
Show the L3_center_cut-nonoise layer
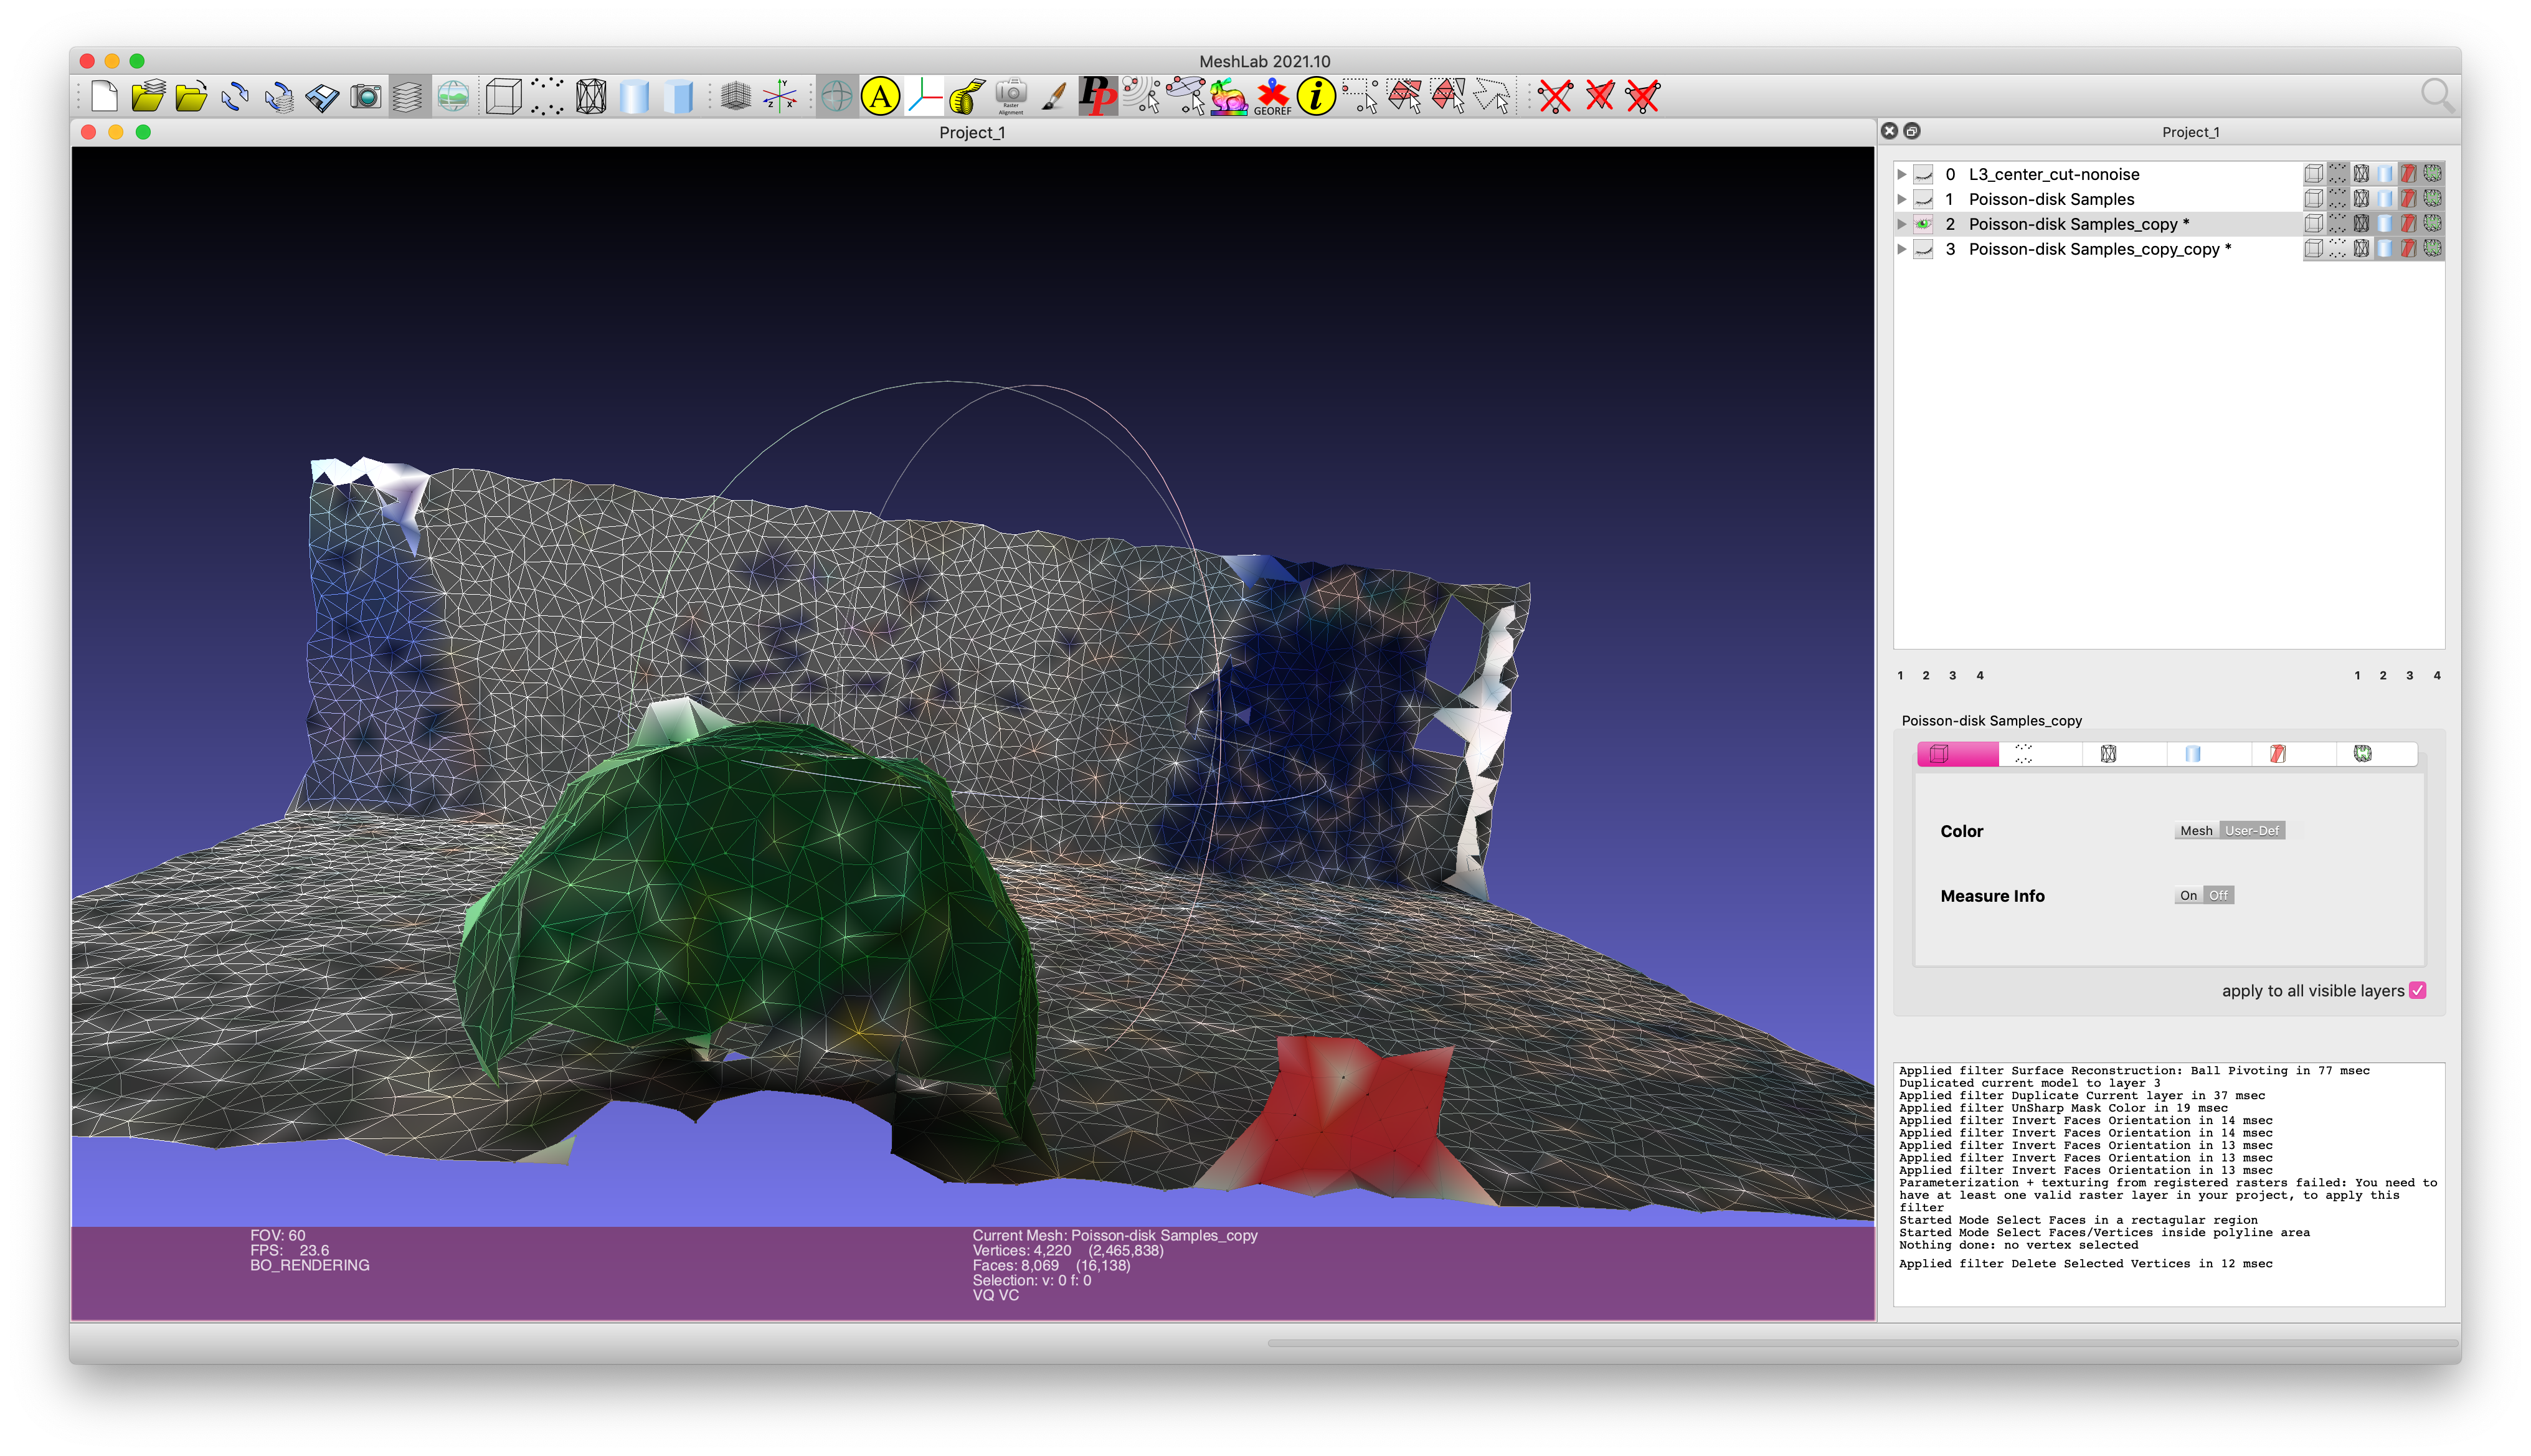pos(1923,174)
